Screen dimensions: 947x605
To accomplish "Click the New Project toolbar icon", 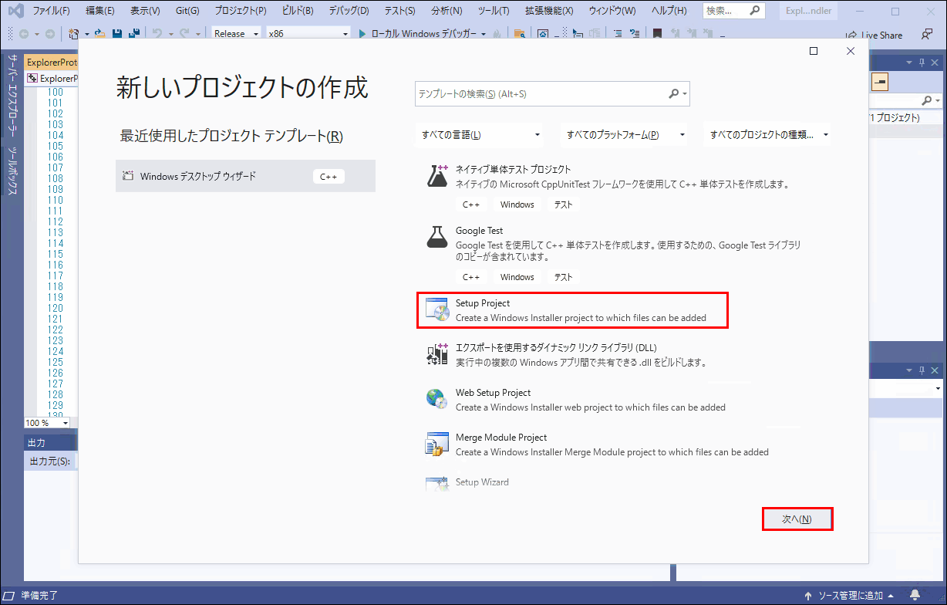I will coord(73,34).
